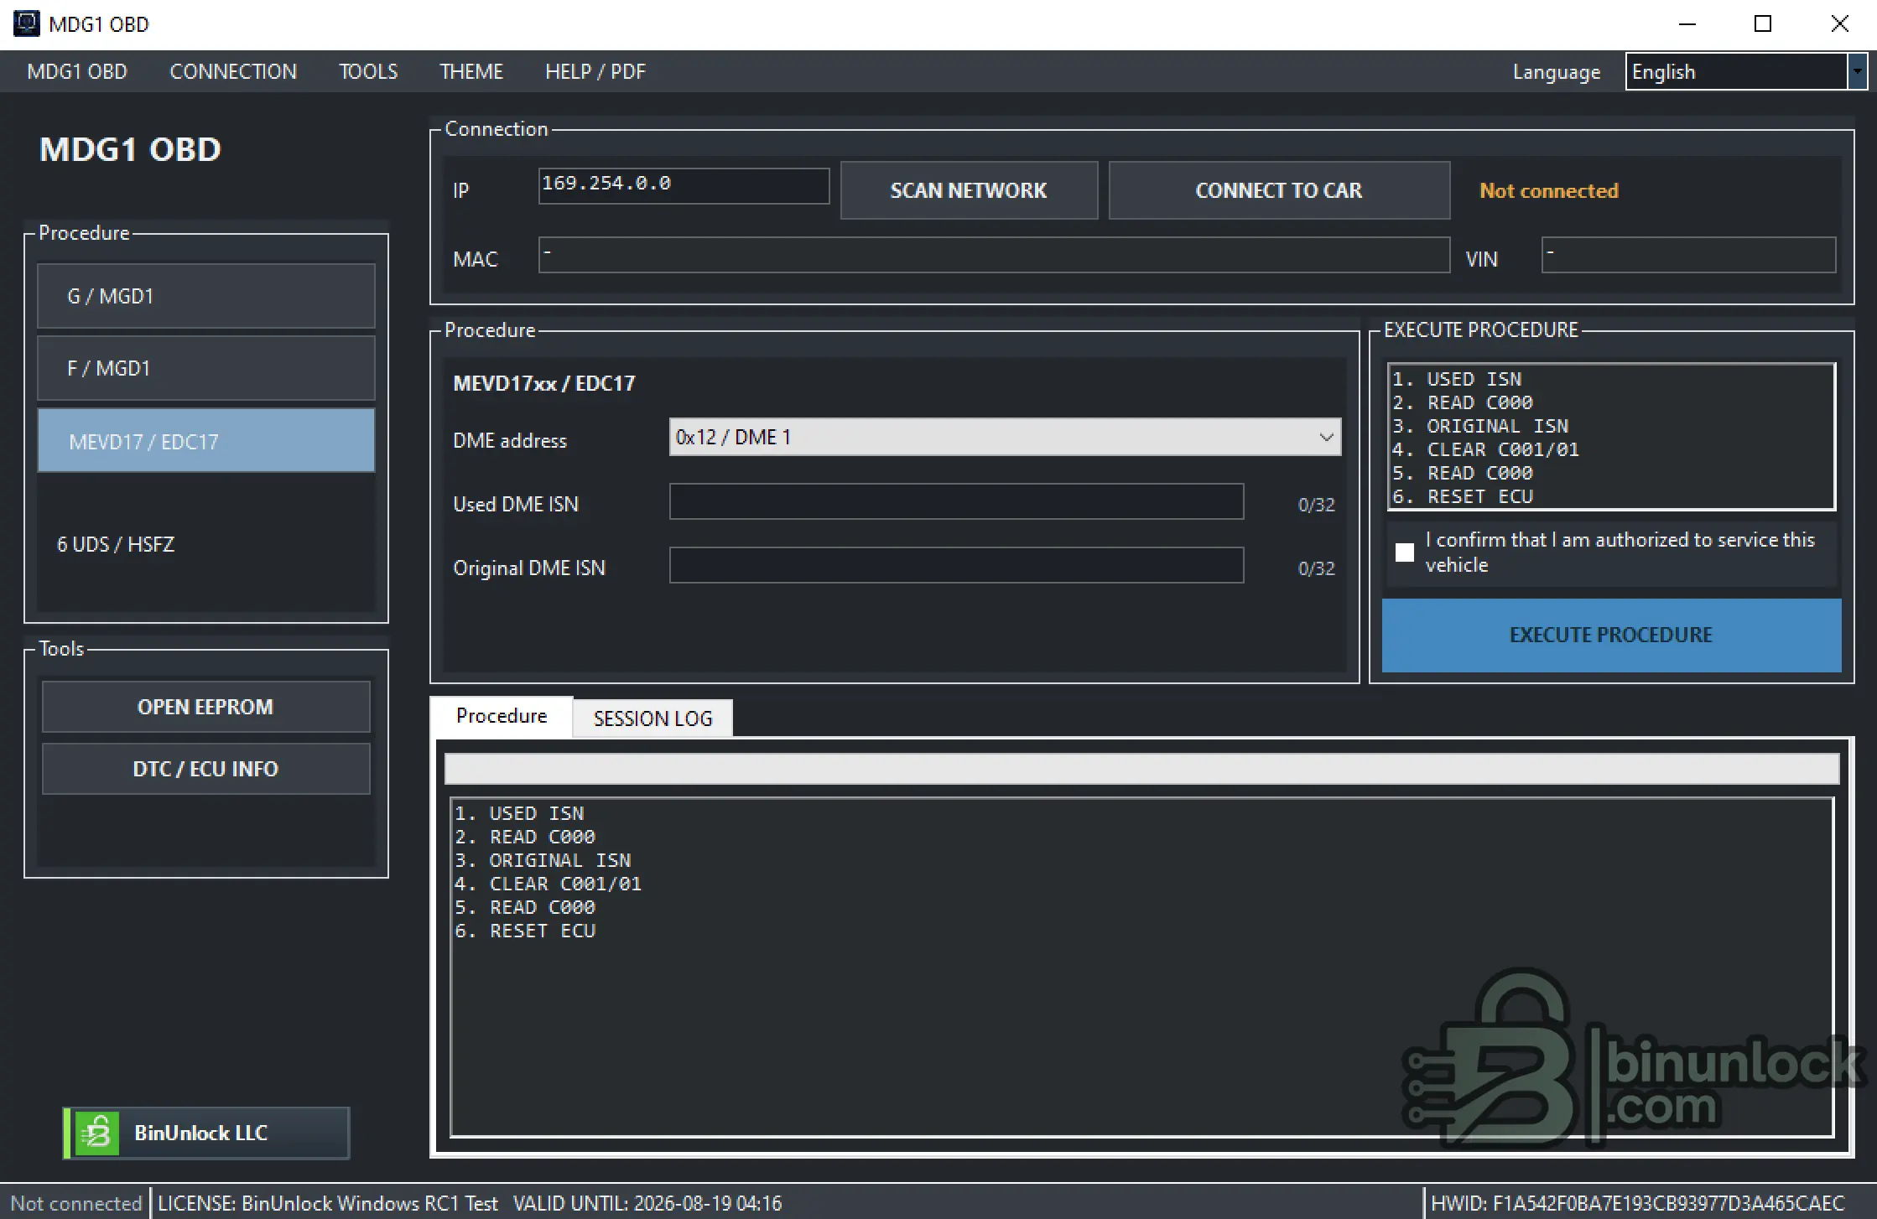
Task: Select the 6 UDS / HSFZ procedure
Action: click(x=116, y=544)
